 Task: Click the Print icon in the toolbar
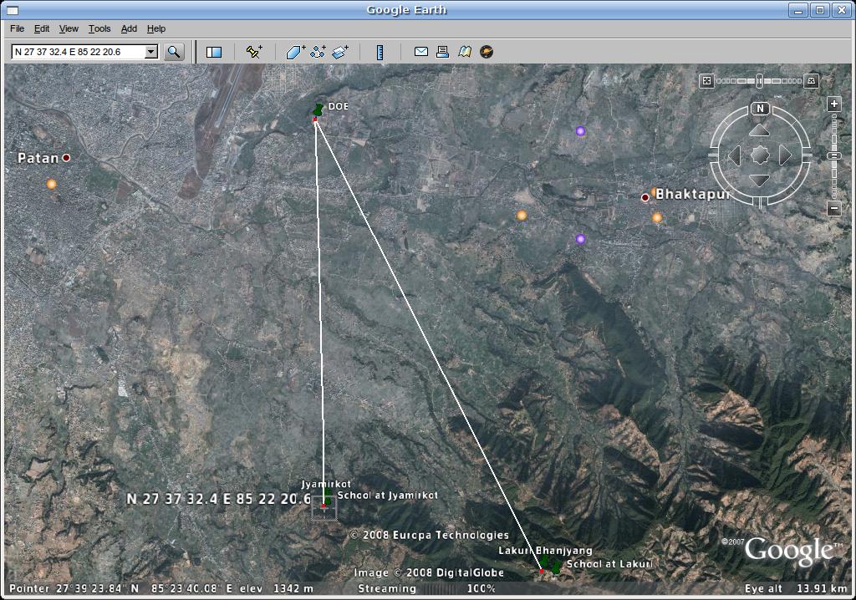(x=443, y=52)
